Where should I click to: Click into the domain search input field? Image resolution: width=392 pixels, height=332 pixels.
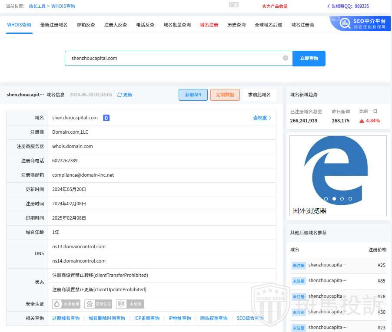point(174,59)
